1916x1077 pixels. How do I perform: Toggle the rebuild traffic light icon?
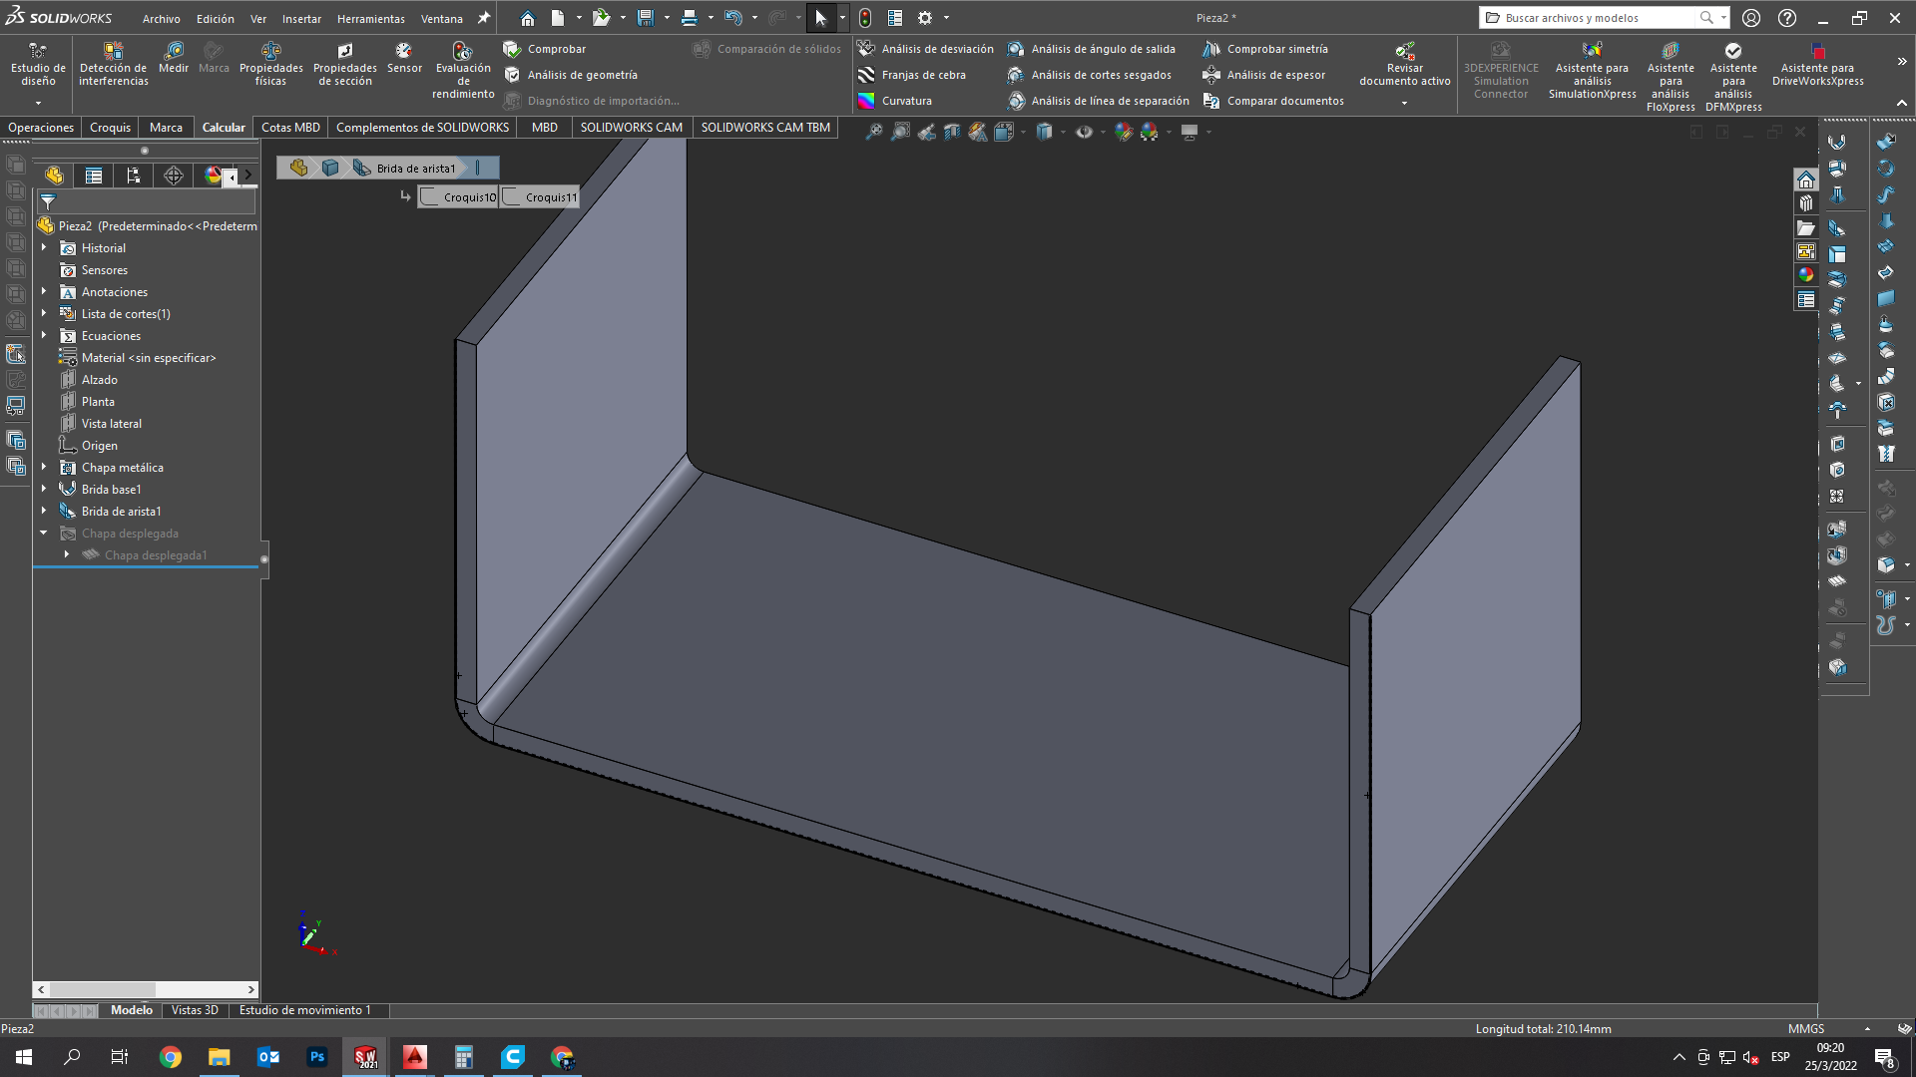(x=865, y=18)
